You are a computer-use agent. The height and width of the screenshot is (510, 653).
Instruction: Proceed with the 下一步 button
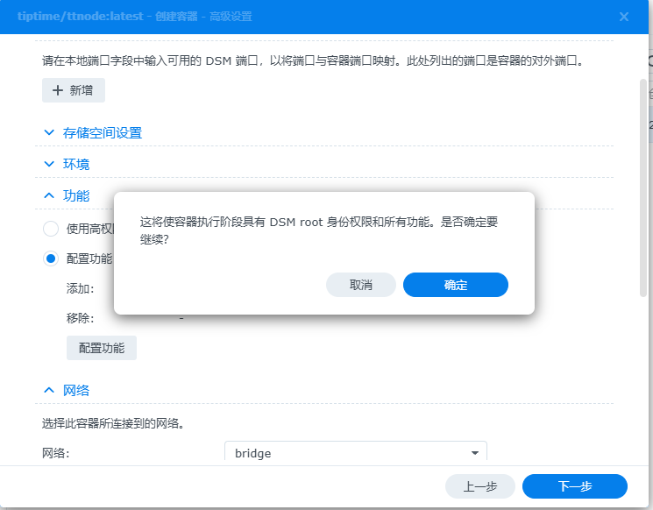[575, 486]
